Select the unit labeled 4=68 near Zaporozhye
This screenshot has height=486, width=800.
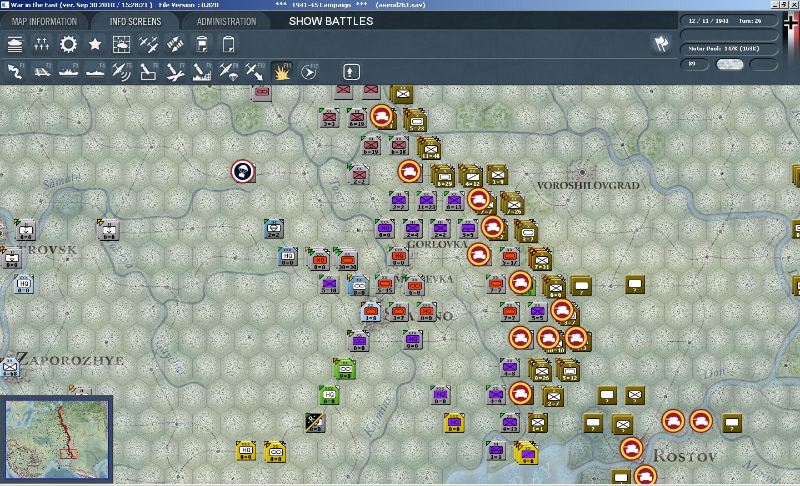click(9, 367)
